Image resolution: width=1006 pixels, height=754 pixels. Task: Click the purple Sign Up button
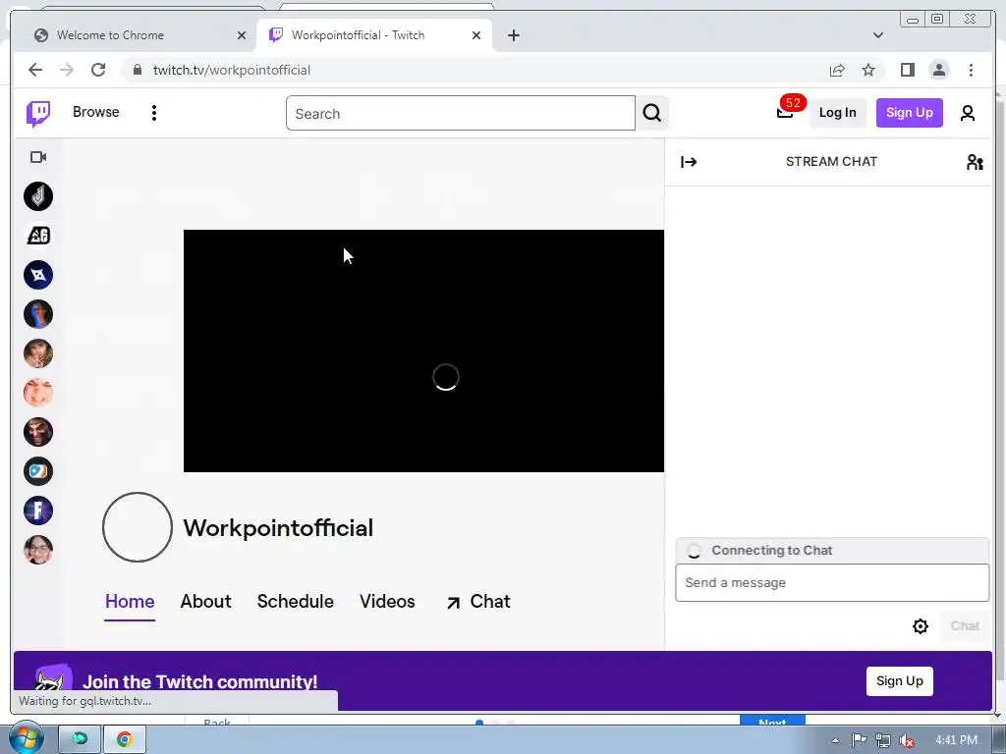coord(909,113)
